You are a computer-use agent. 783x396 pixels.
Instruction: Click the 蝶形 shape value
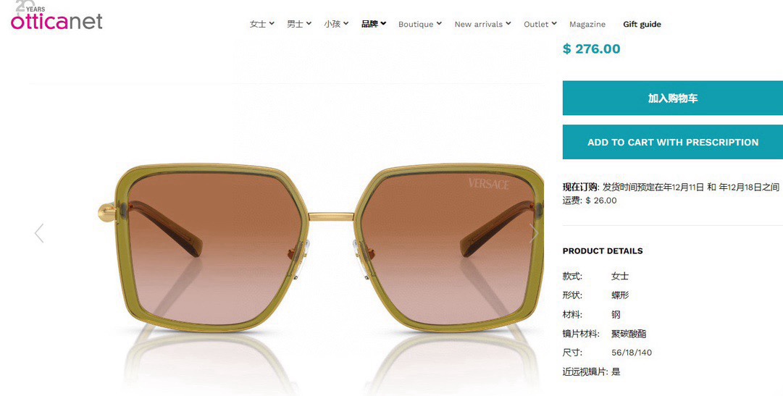pos(620,295)
